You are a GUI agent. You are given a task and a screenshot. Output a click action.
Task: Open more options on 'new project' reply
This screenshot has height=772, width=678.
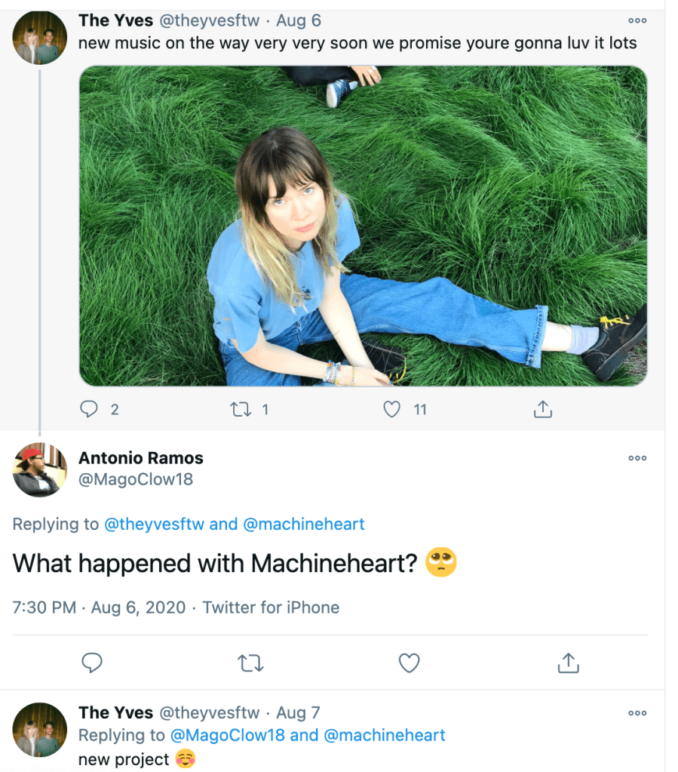click(x=637, y=712)
